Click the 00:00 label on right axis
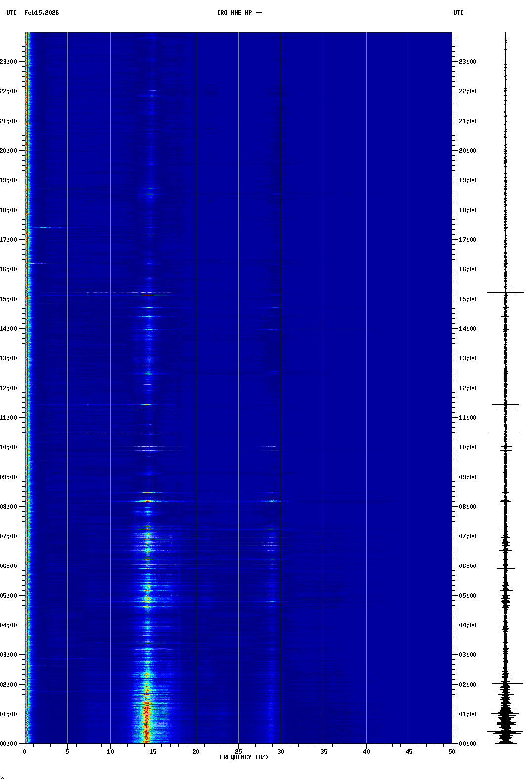Viewport: 527px width, 783px height. point(467,744)
